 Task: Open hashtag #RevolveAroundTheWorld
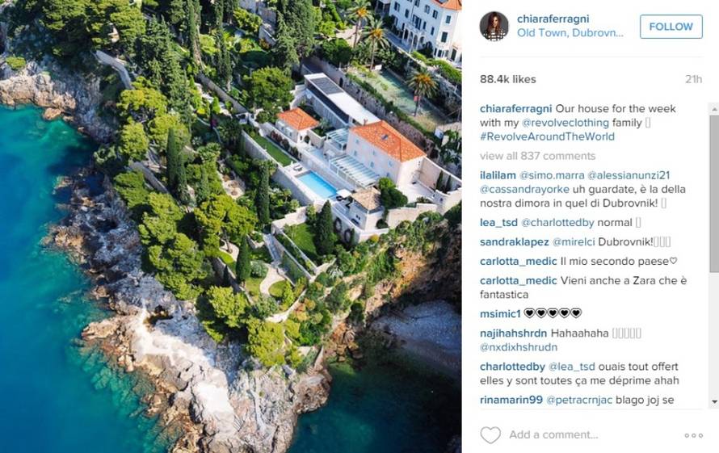[547, 136]
